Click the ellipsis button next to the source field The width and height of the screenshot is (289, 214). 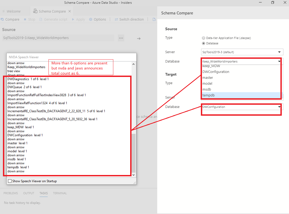(x=121, y=38)
